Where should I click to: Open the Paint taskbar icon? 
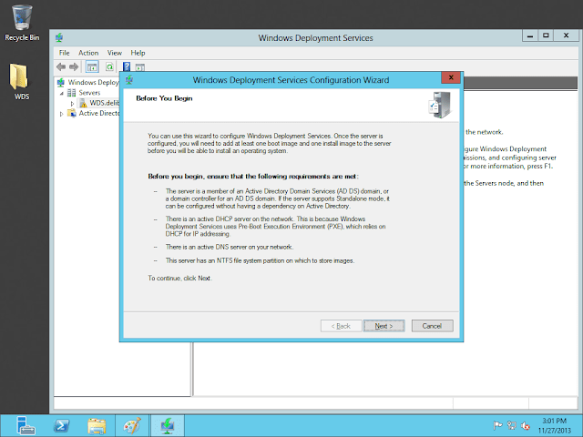pyautogui.click(x=132, y=424)
